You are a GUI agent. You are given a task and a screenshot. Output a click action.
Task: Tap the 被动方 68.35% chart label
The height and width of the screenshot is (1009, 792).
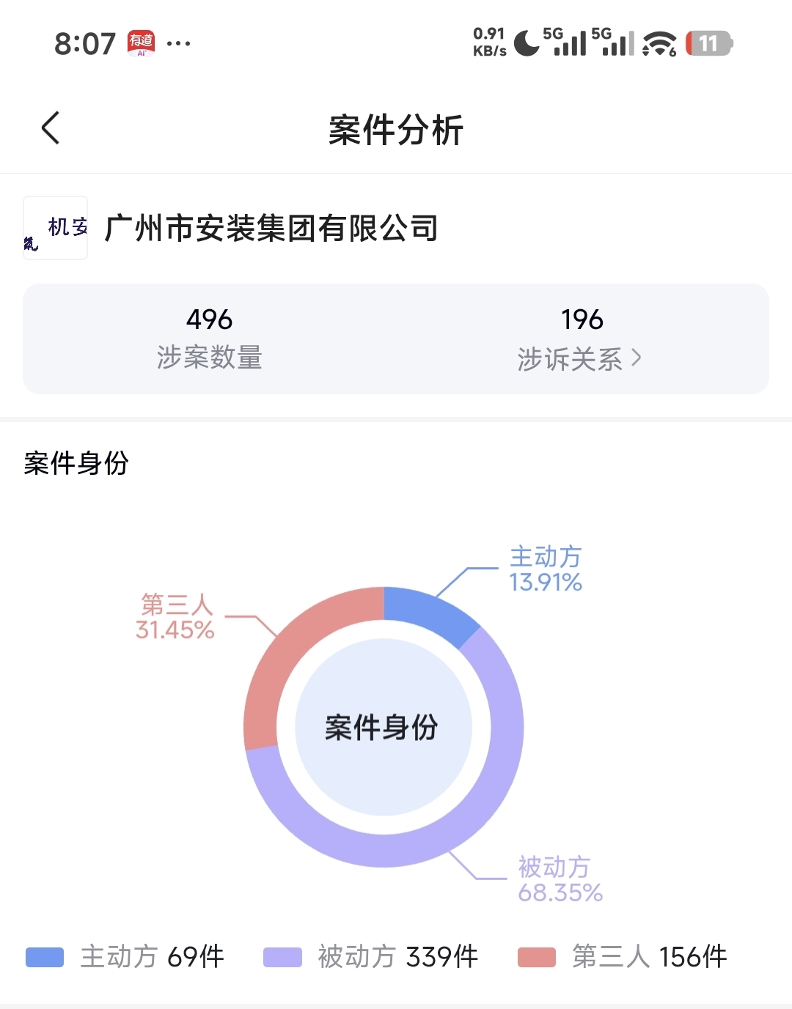coord(560,880)
